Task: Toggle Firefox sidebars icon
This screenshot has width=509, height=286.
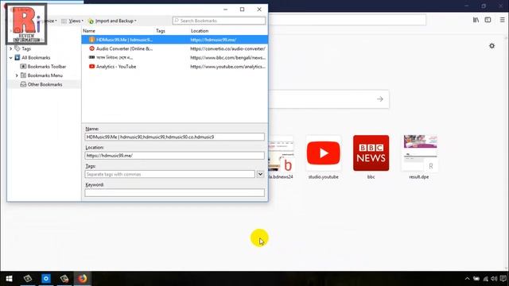Action: (488, 20)
